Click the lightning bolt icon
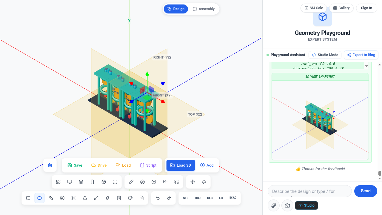The width and height of the screenshot is (382, 215). [108, 198]
